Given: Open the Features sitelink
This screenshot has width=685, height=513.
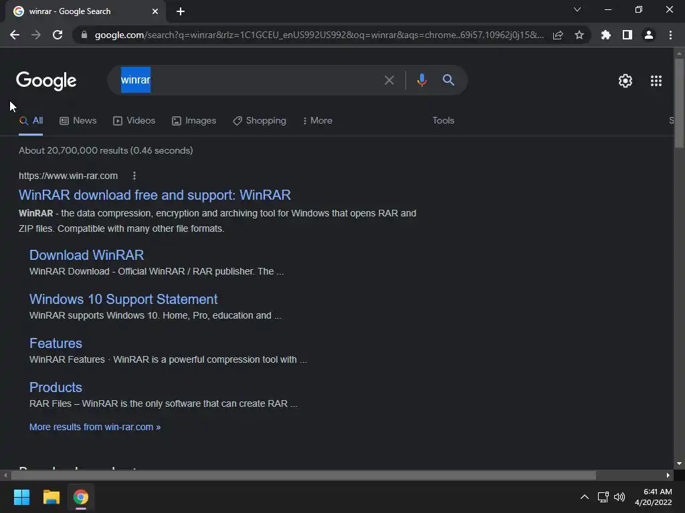Looking at the screenshot, I should [x=56, y=343].
